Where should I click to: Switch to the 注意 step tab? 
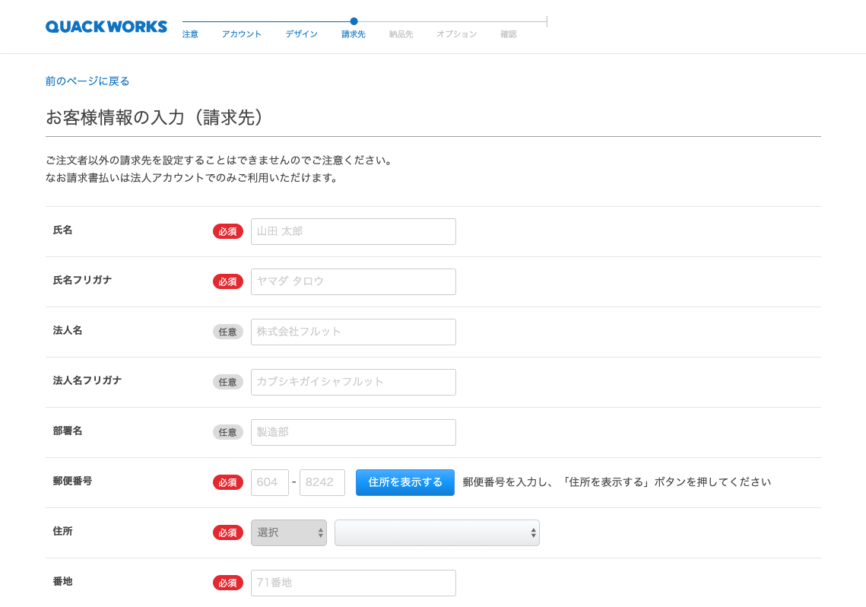(190, 33)
